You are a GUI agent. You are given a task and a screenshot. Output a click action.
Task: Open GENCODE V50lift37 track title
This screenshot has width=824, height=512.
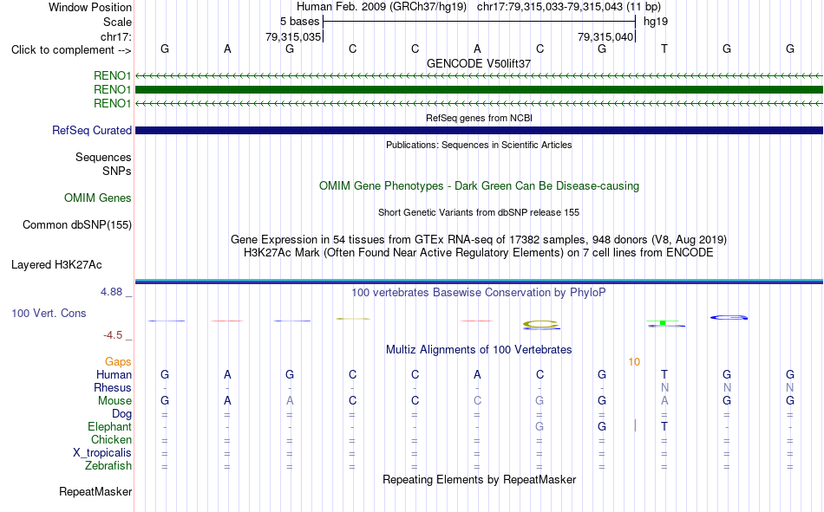tap(479, 63)
